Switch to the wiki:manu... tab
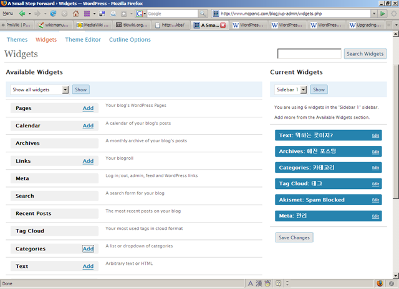Viewport: 399px width, 289px height. pos(54,25)
